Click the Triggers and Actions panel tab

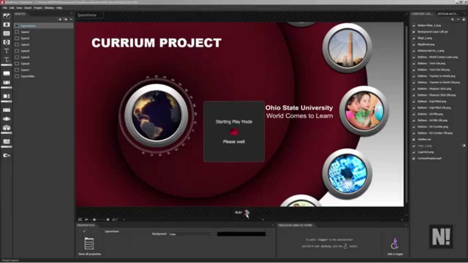coord(295,225)
